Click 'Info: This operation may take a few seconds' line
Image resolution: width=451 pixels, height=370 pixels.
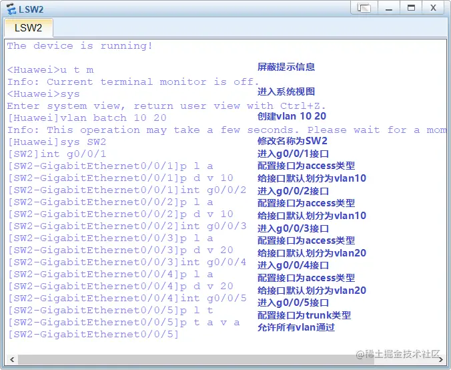(227, 130)
